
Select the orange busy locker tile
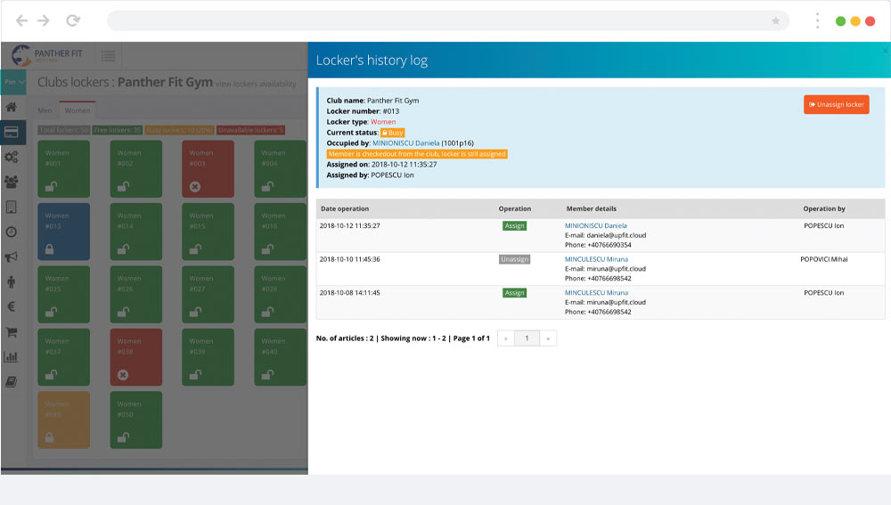(63, 419)
